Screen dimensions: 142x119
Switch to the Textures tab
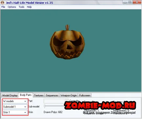[x=39, y=95]
